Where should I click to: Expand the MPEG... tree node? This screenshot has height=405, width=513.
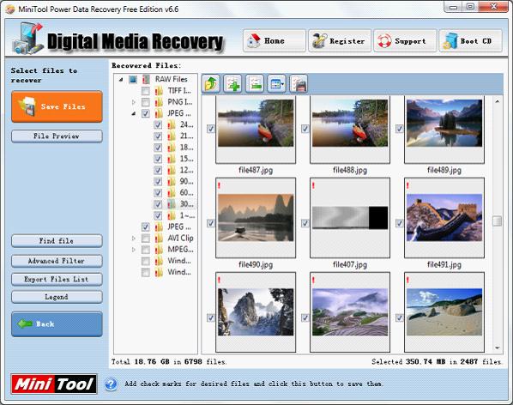click(x=134, y=250)
